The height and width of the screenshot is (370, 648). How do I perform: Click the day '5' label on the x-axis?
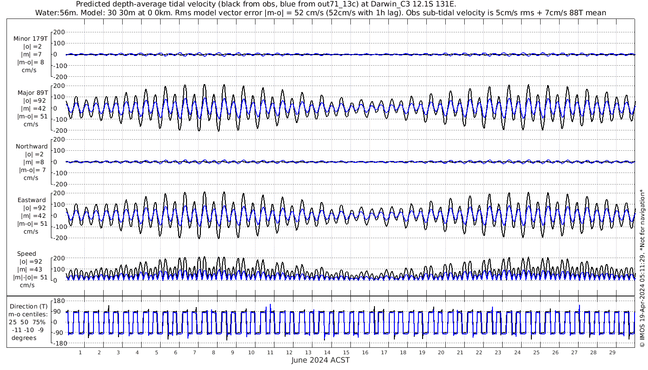[x=156, y=352]
